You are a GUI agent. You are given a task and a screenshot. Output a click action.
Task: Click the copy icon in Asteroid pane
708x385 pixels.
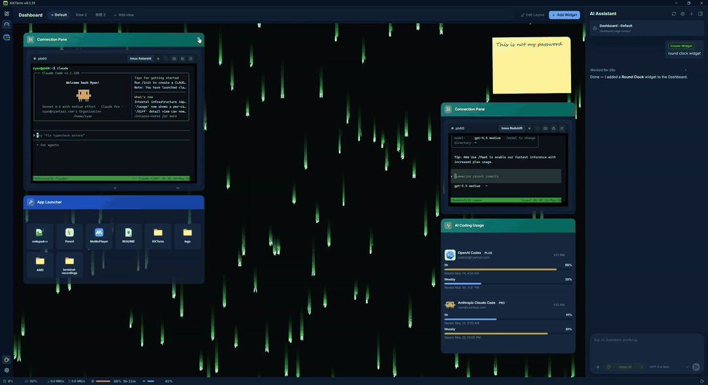point(166,59)
